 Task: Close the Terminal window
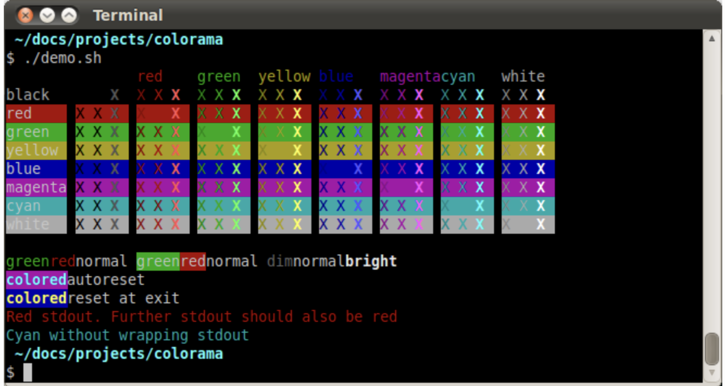26,16
